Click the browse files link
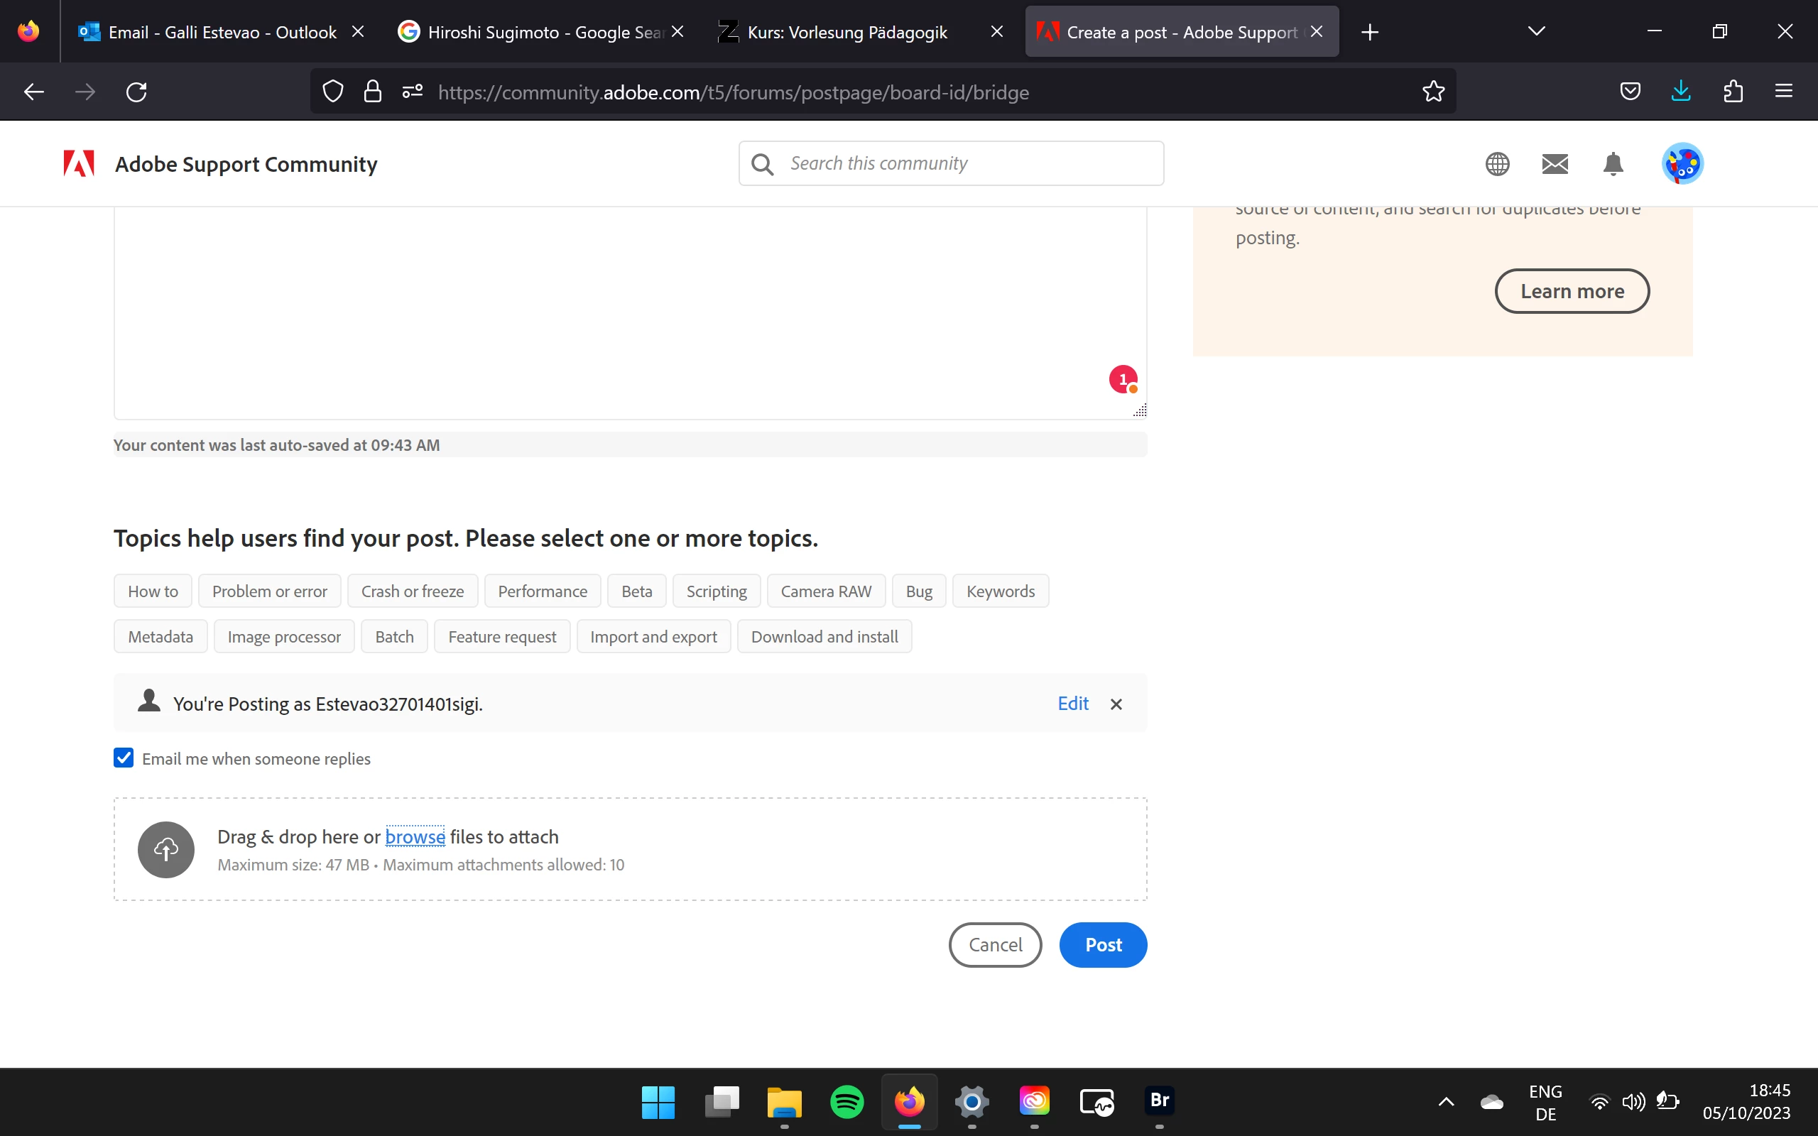This screenshot has height=1136, width=1818. point(415,837)
